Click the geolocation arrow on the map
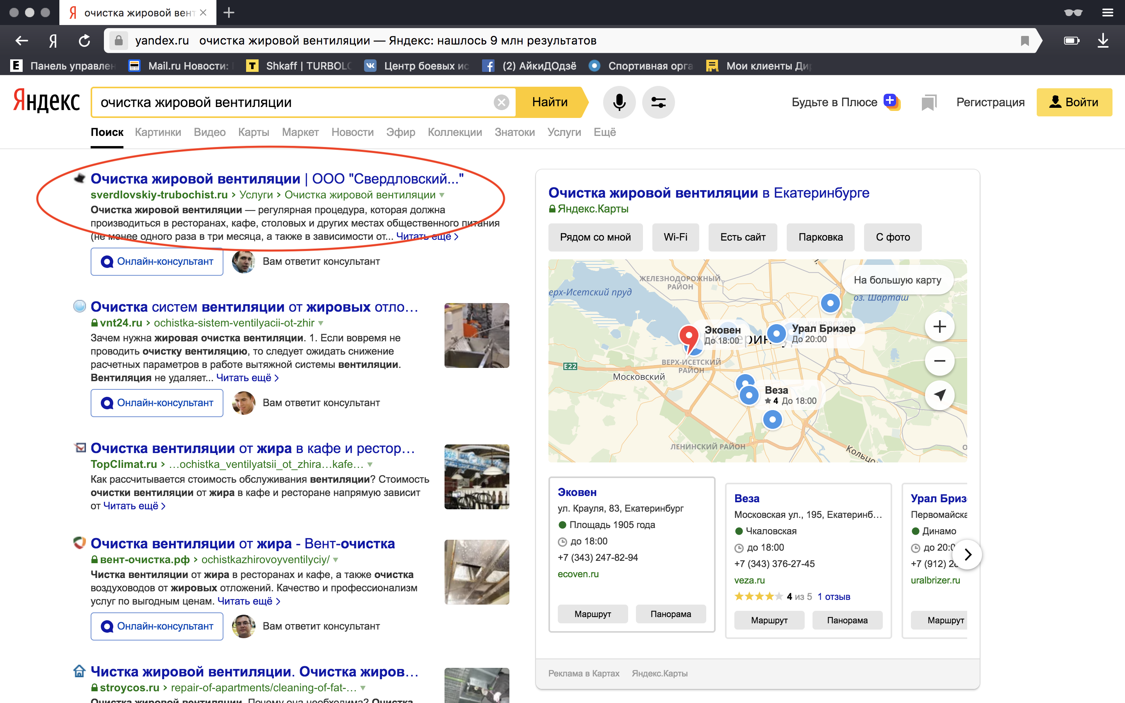The width and height of the screenshot is (1125, 703). pyautogui.click(x=939, y=395)
